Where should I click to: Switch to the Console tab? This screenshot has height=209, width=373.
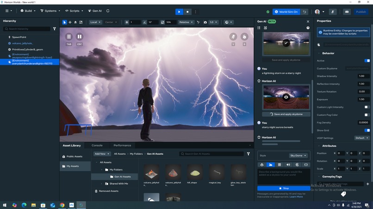click(97, 145)
